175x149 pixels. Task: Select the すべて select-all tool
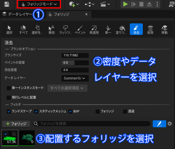[x=23, y=30]
